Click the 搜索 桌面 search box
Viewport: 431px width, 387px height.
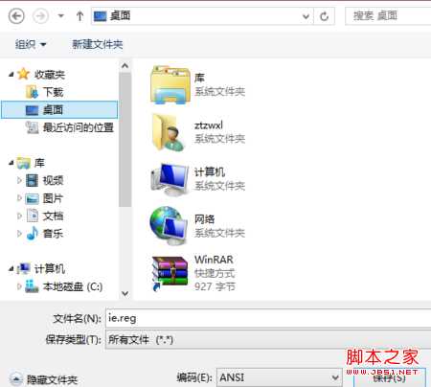388,16
